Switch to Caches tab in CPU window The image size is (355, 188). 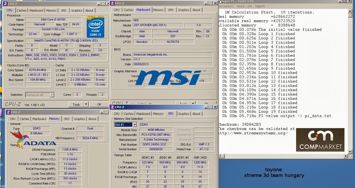(22, 11)
